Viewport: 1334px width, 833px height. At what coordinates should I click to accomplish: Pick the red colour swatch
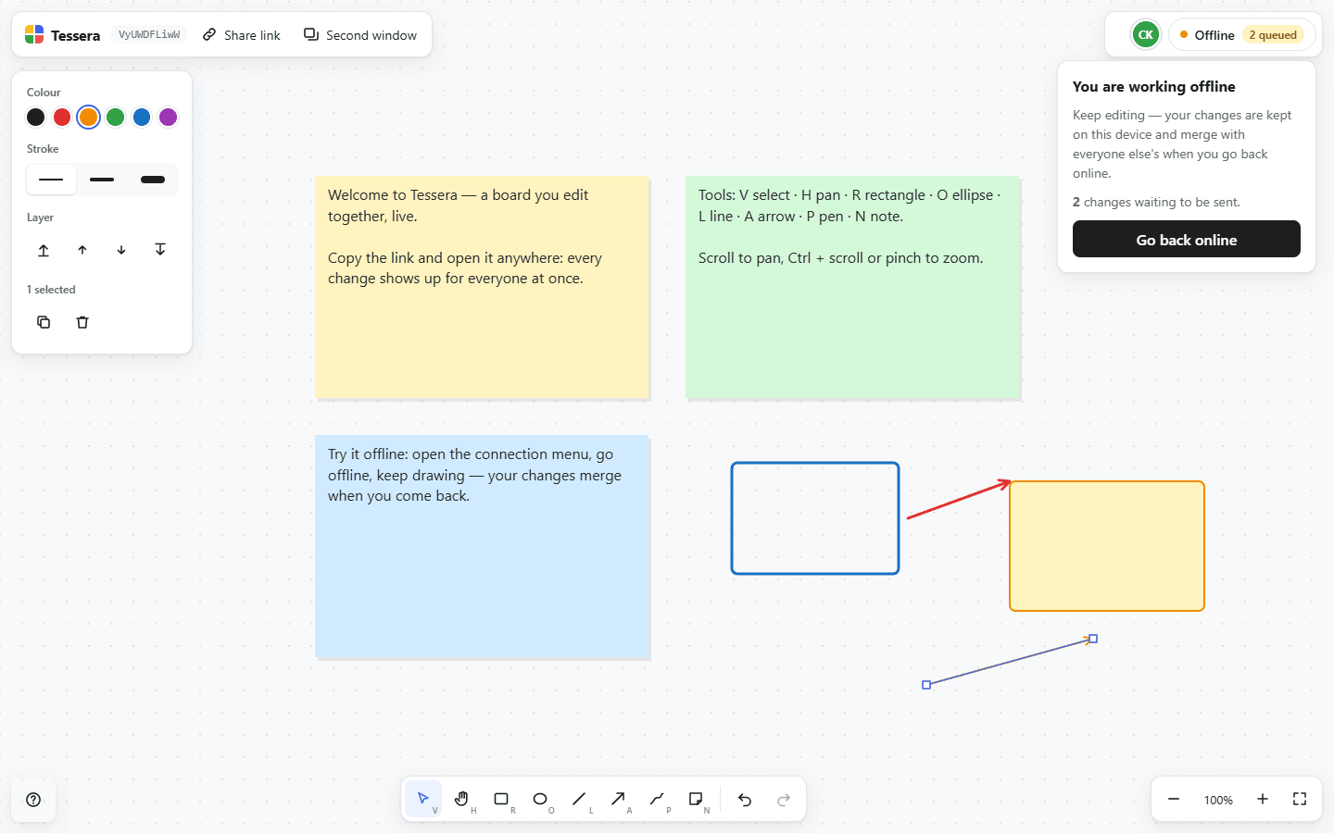point(62,117)
